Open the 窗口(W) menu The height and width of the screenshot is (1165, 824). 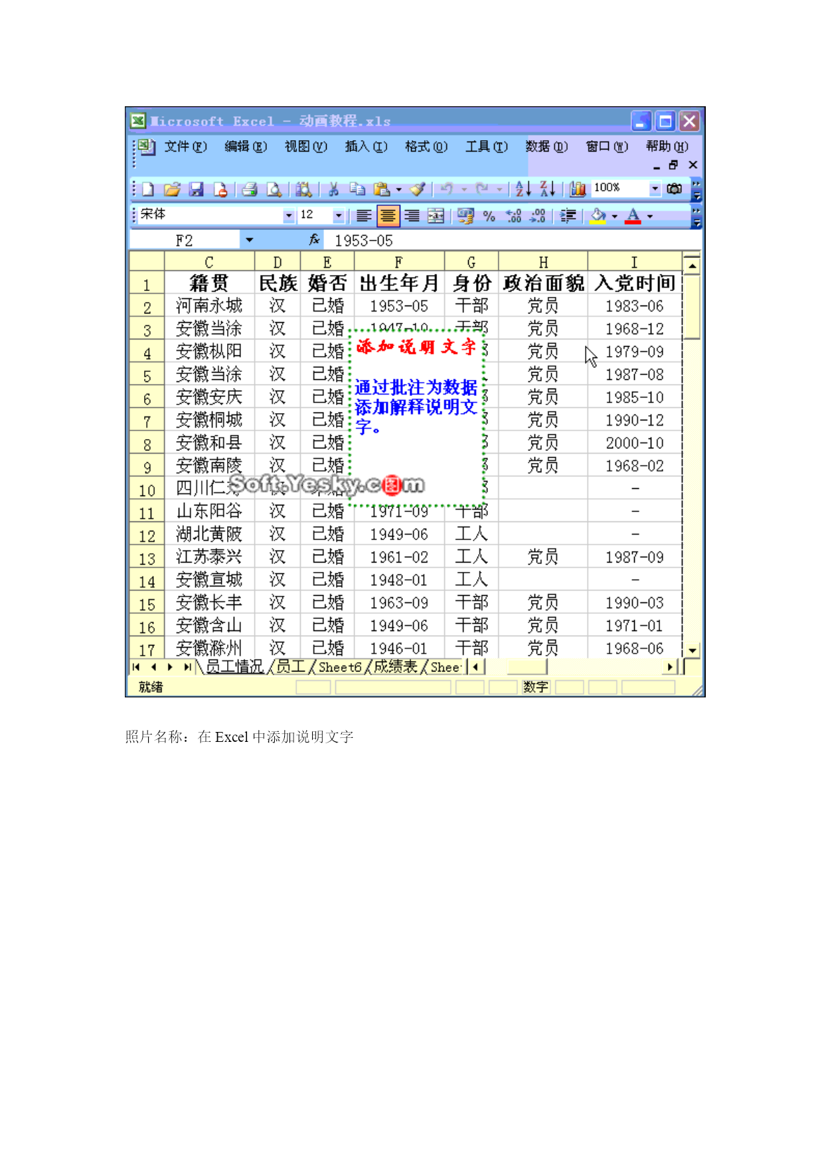click(x=607, y=146)
